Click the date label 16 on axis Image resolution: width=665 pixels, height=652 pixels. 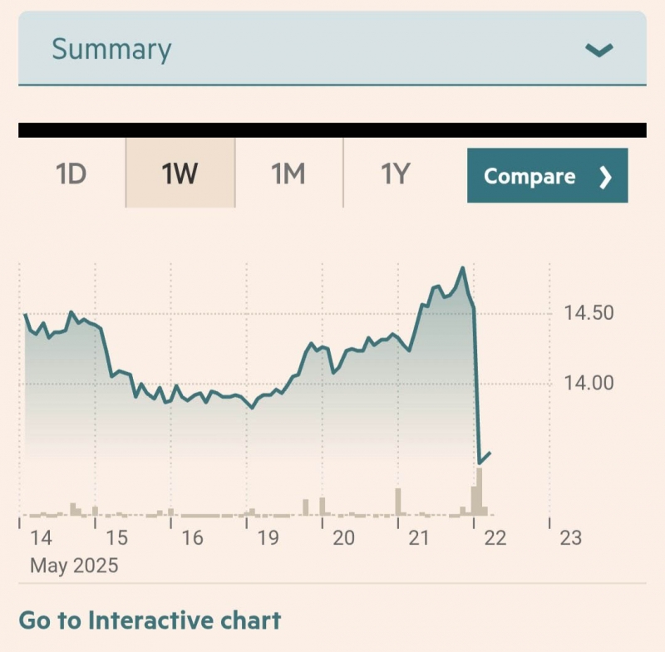192,537
